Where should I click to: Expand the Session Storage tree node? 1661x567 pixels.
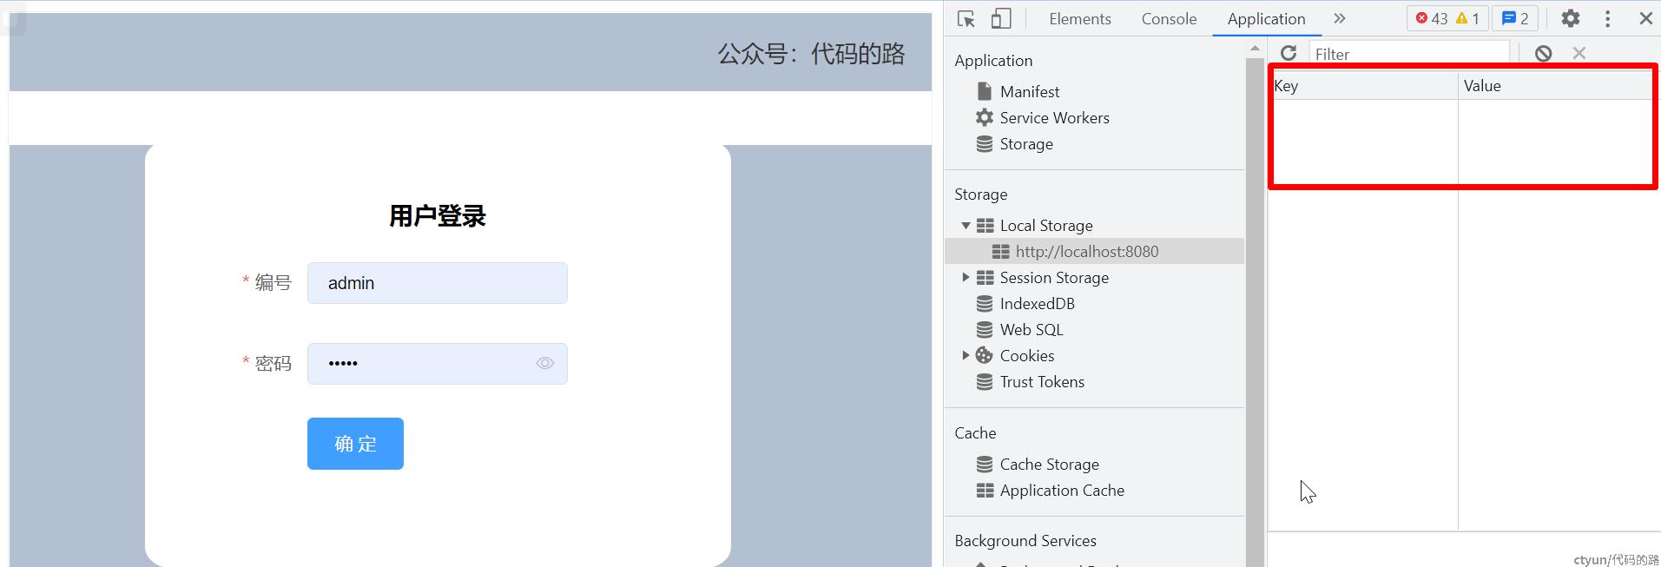click(x=966, y=278)
